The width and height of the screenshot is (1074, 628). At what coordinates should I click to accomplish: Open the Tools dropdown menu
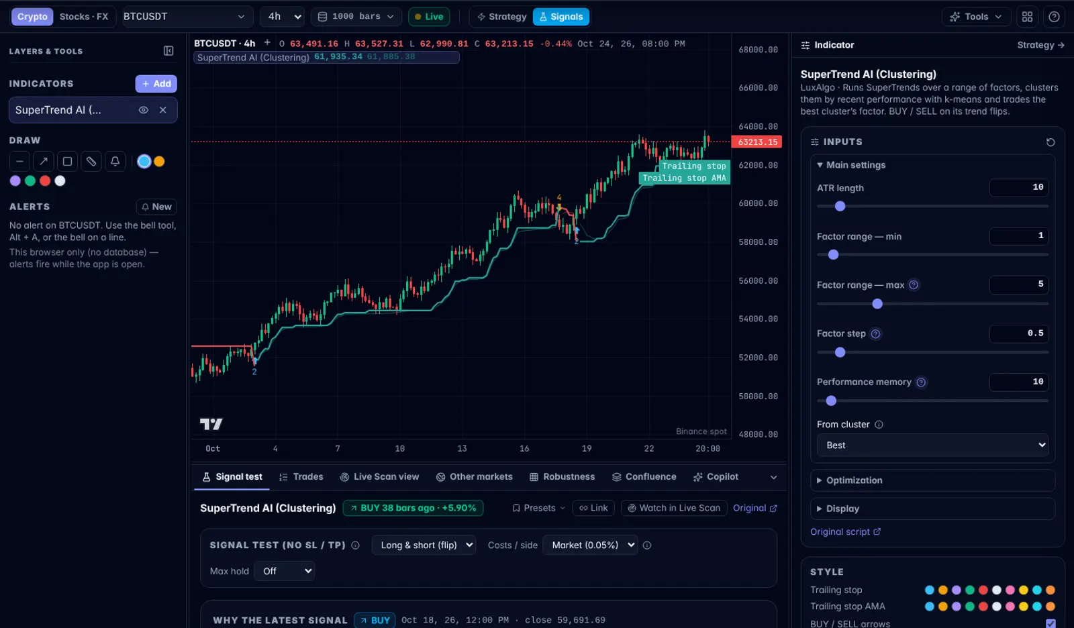pos(976,17)
